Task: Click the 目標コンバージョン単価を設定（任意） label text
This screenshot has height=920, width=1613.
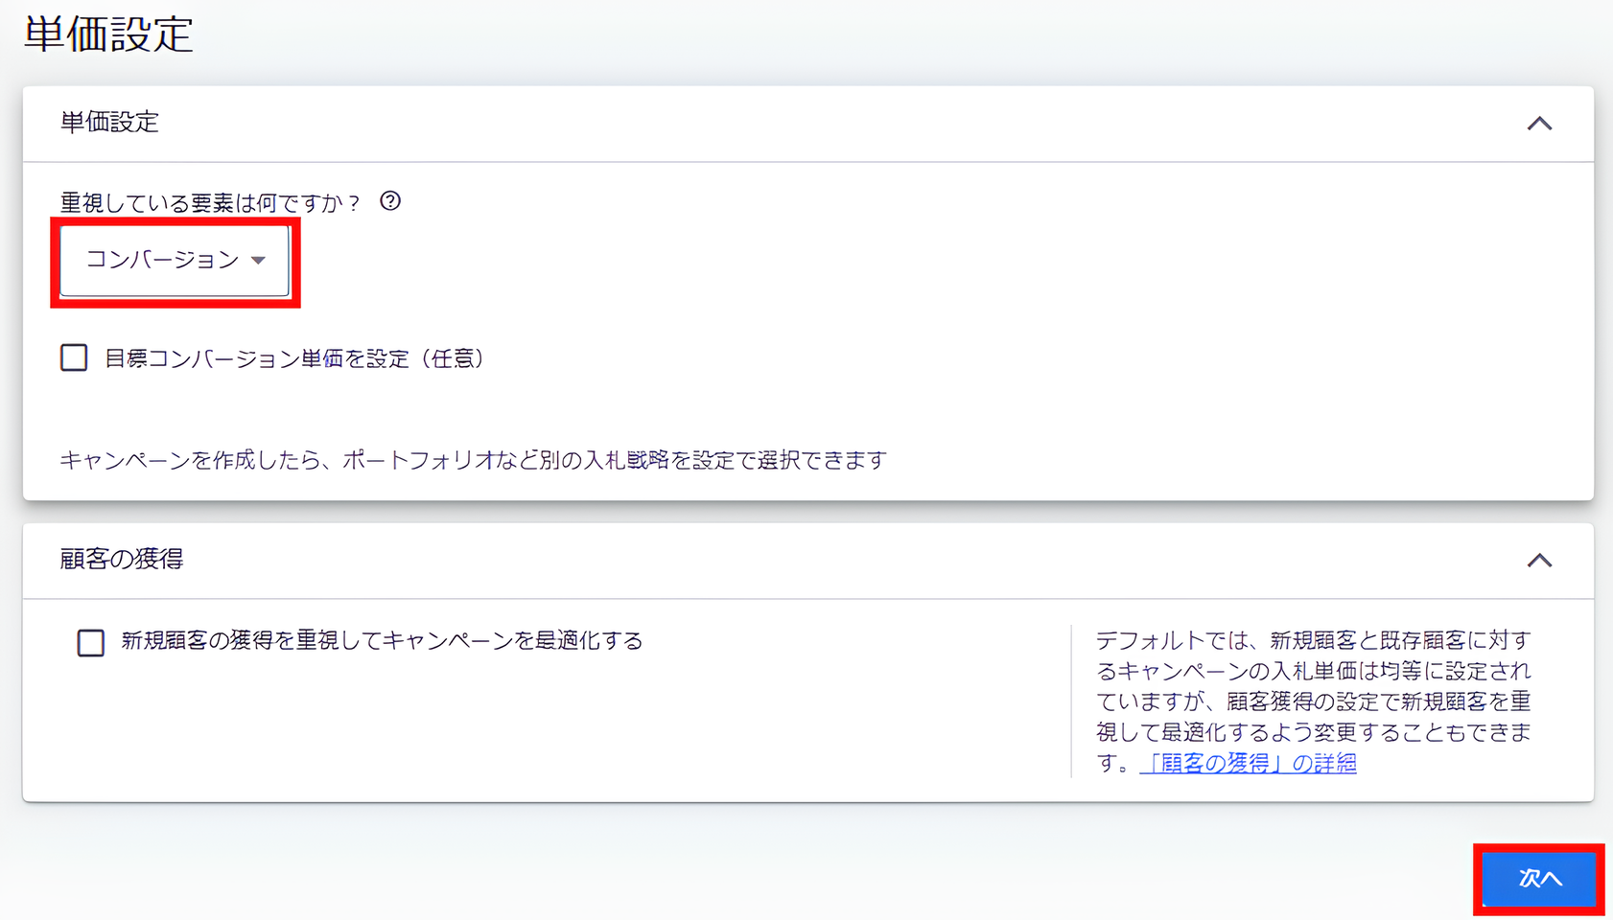Action: point(294,358)
